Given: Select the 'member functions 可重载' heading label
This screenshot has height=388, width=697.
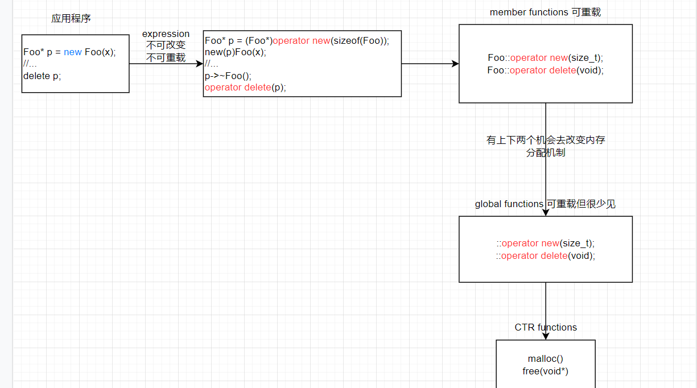Looking at the screenshot, I should (x=545, y=13).
